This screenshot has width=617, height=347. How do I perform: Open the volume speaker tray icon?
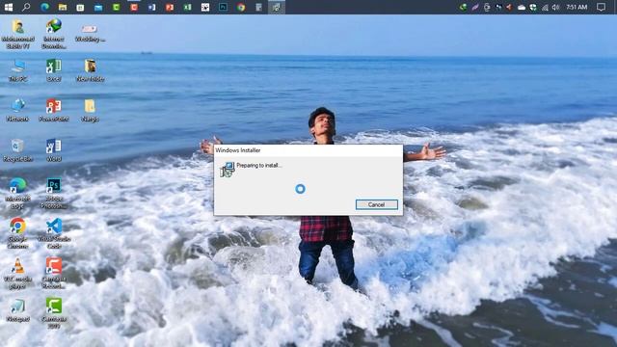[x=555, y=7]
